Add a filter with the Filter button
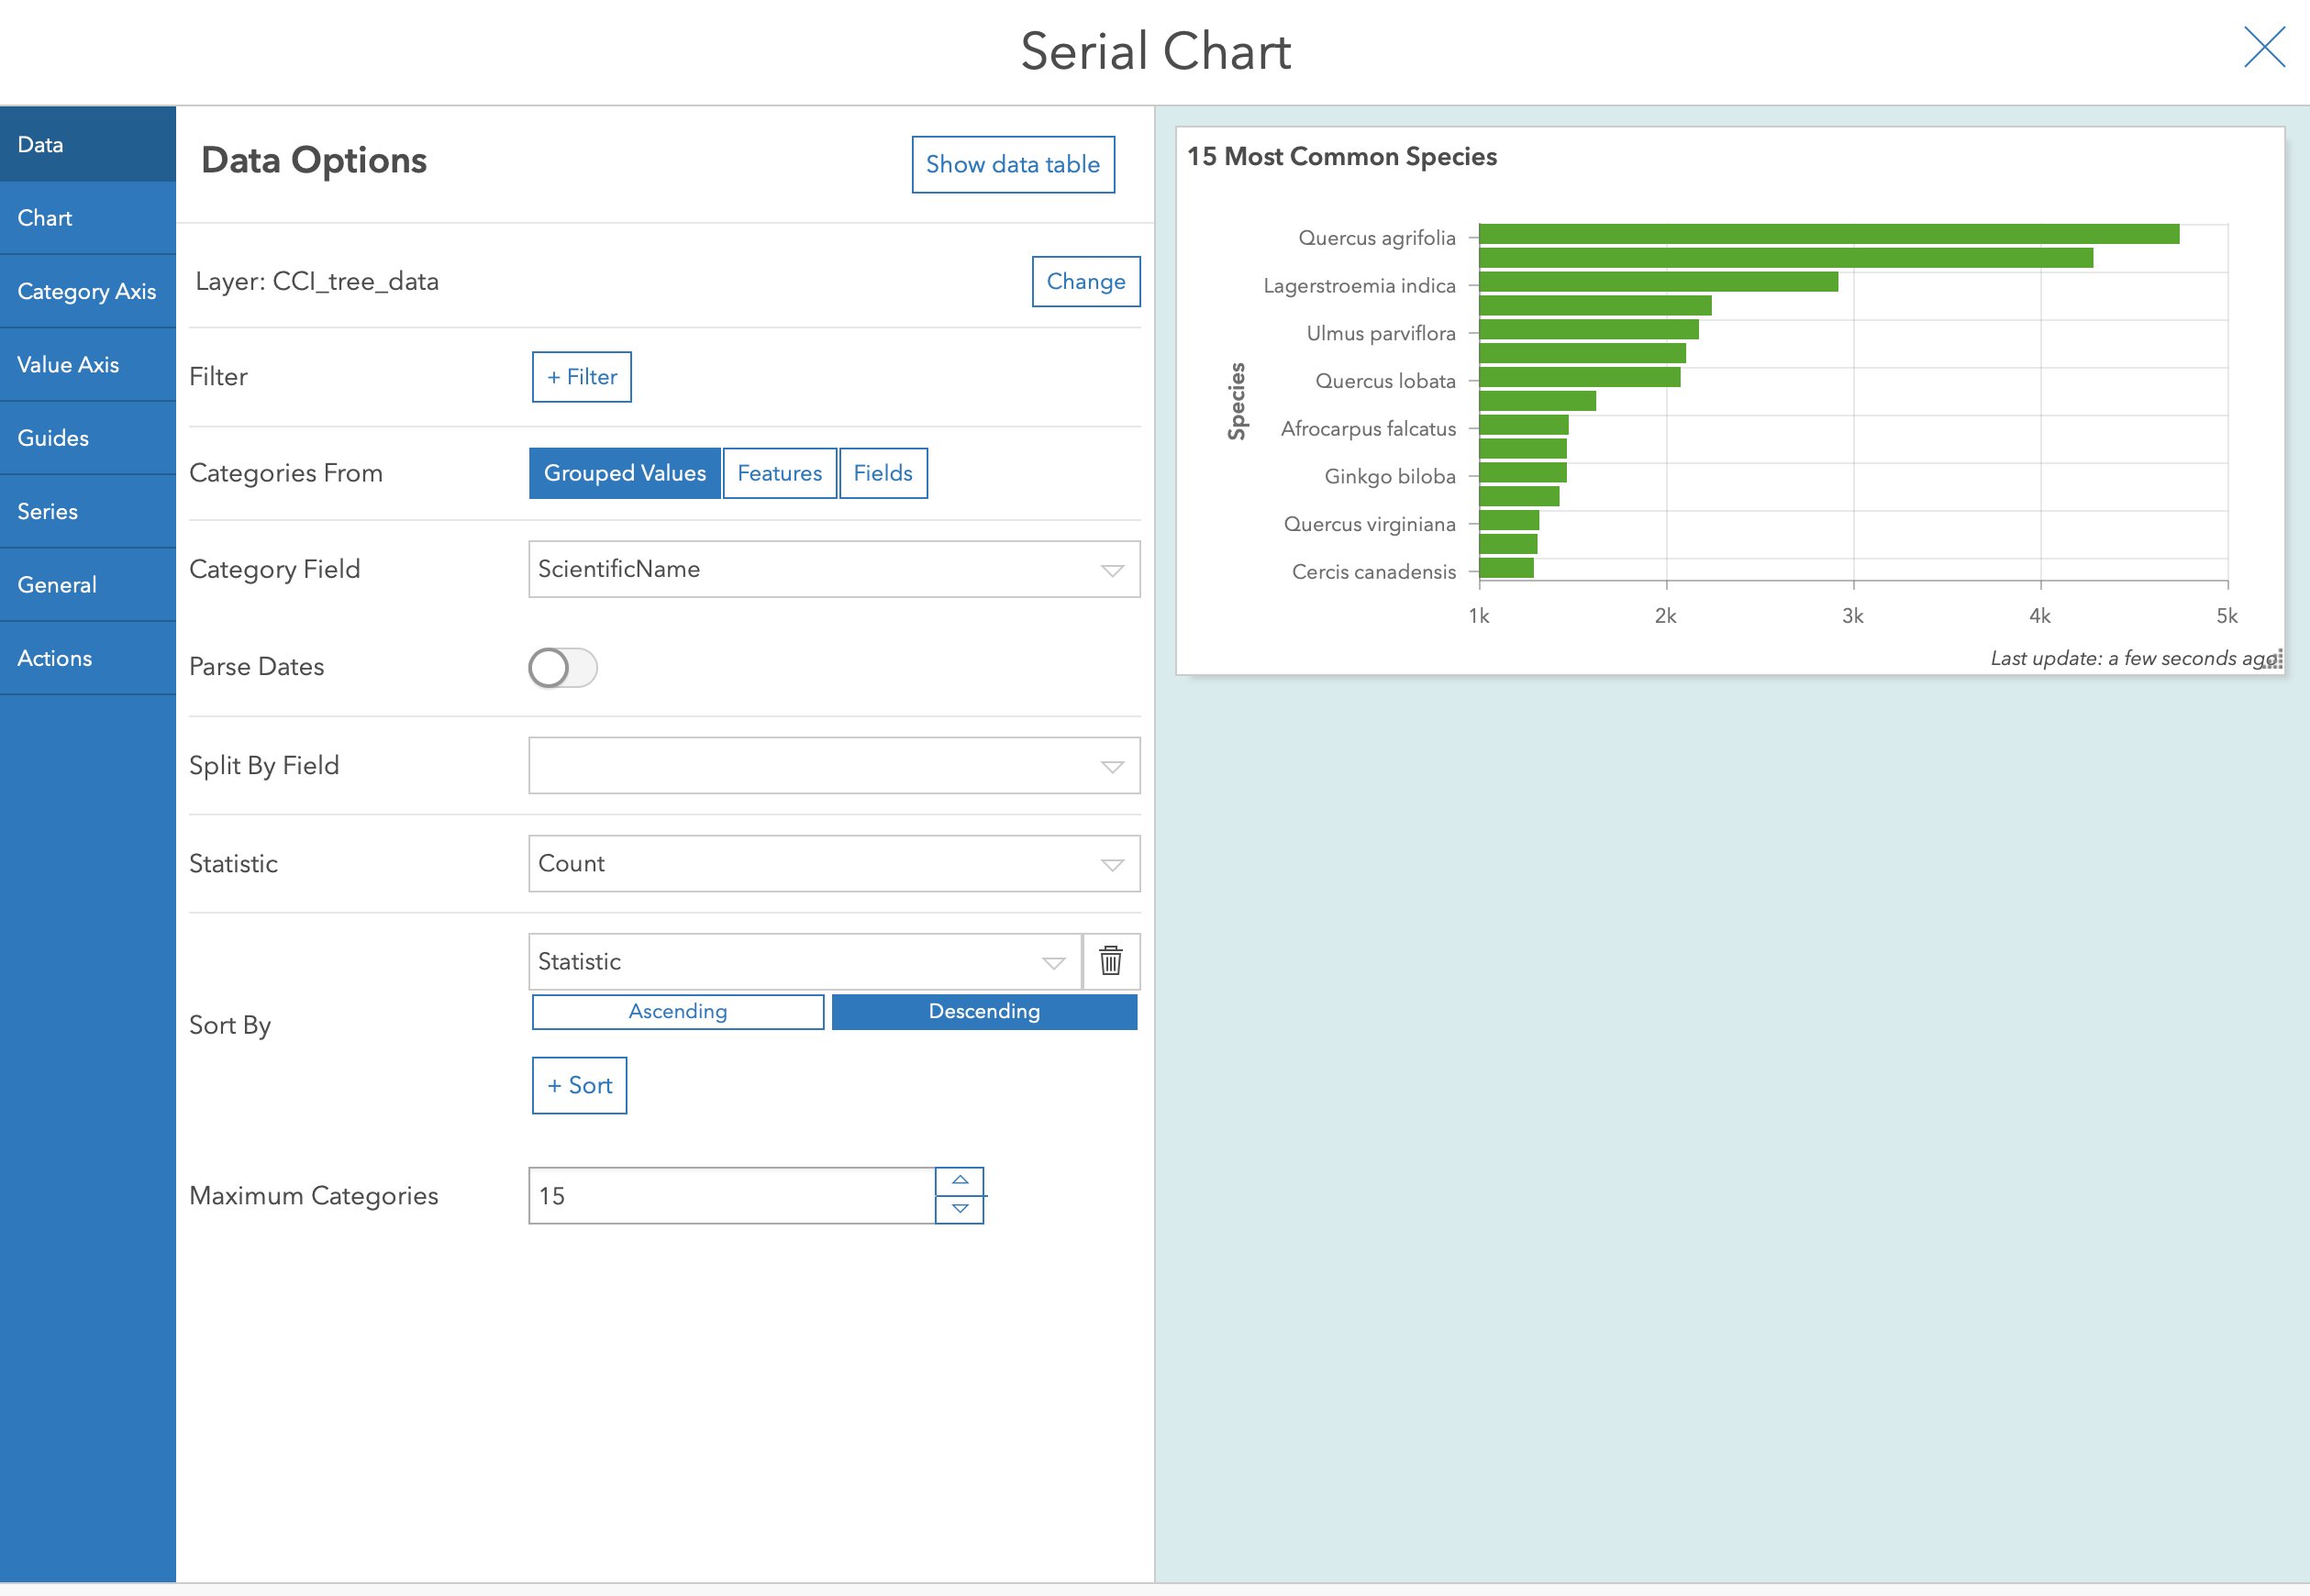 [x=581, y=377]
